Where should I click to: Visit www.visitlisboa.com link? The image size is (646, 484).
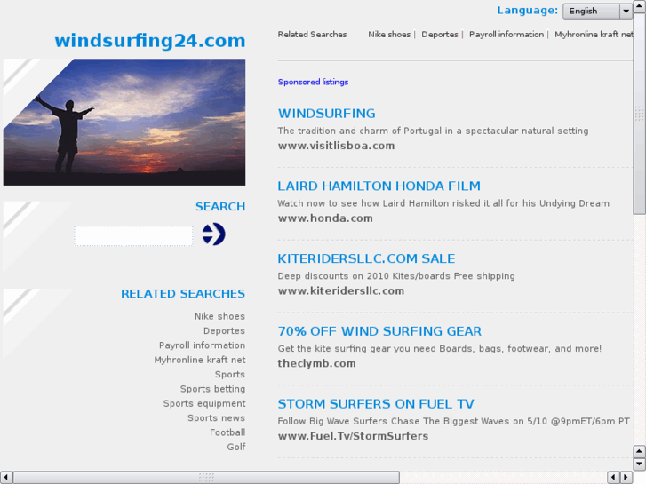tap(336, 146)
